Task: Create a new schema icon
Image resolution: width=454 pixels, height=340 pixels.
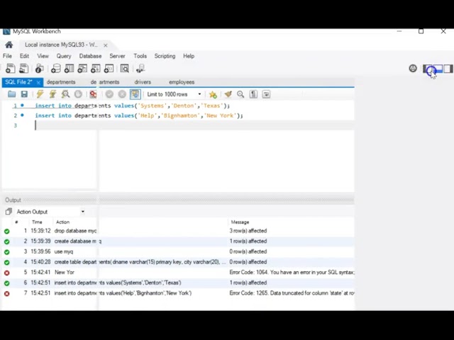Action: [x=55, y=69]
